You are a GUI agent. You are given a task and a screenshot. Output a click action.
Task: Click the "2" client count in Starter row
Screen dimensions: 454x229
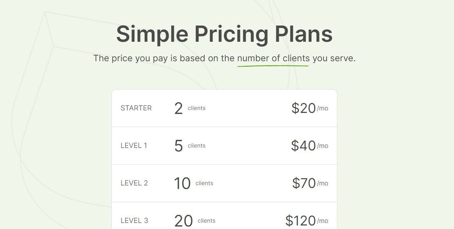[x=178, y=109]
